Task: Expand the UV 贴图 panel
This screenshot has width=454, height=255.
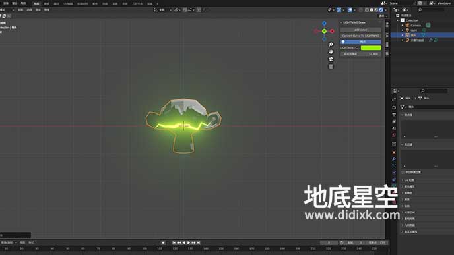Action: [409, 181]
